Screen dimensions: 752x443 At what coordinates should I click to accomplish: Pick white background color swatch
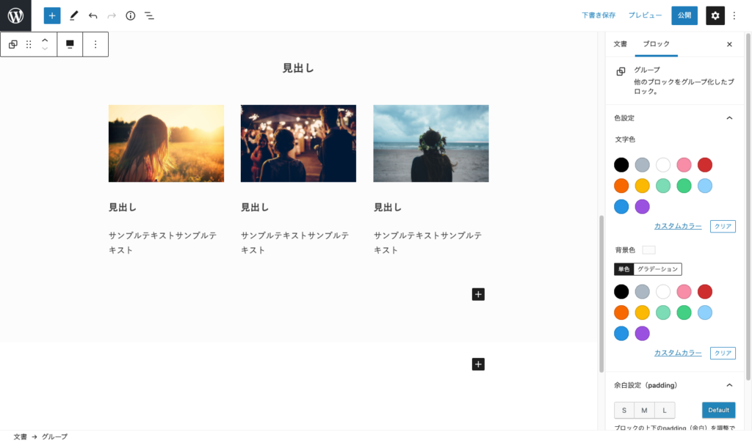663,291
